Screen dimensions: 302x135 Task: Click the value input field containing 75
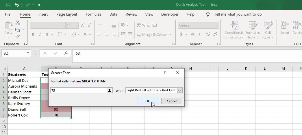coord(78,90)
